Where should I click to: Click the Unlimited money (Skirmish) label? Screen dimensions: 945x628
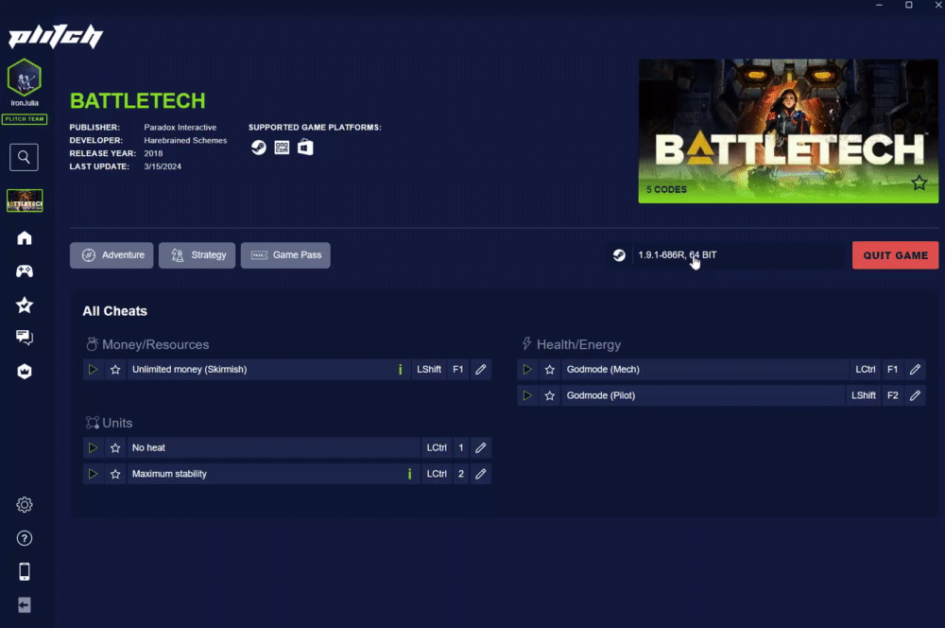click(189, 369)
